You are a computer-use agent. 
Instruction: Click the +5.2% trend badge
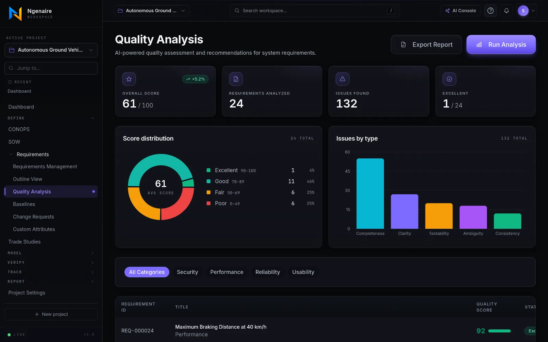[195, 79]
